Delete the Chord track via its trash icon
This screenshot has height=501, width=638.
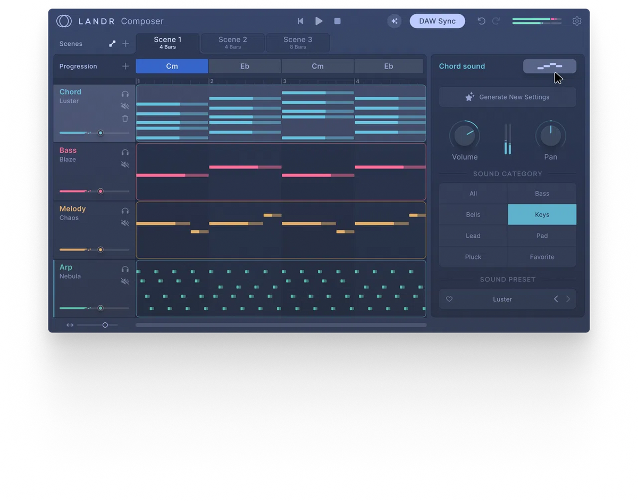point(125,118)
